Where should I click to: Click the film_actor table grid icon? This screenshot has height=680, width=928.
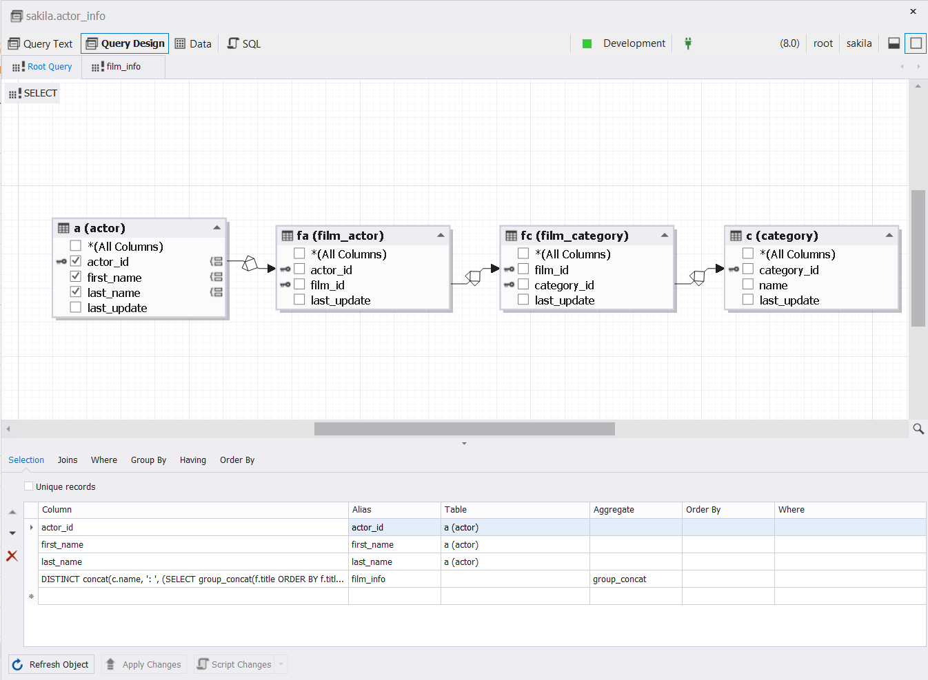point(288,236)
